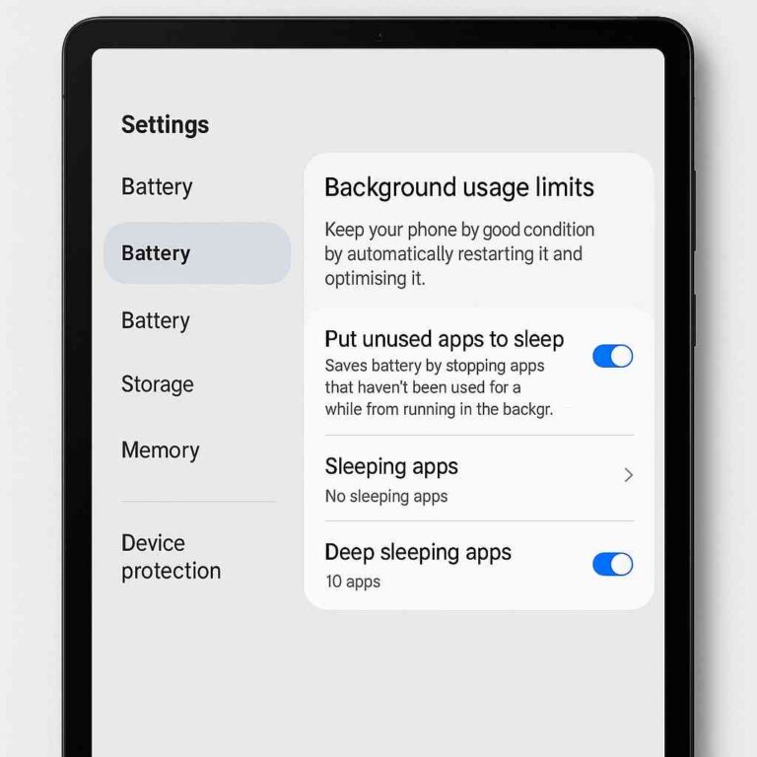Click the No sleeping apps subtitle

pos(386,497)
